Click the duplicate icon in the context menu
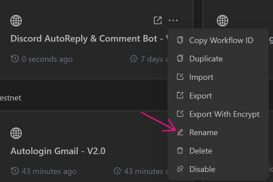Image resolution: width=273 pixels, height=182 pixels. point(180,59)
